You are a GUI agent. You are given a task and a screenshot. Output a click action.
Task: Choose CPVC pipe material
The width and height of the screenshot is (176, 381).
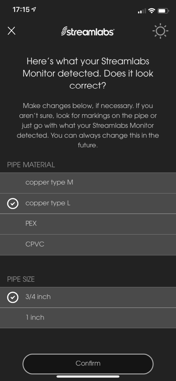point(88,244)
